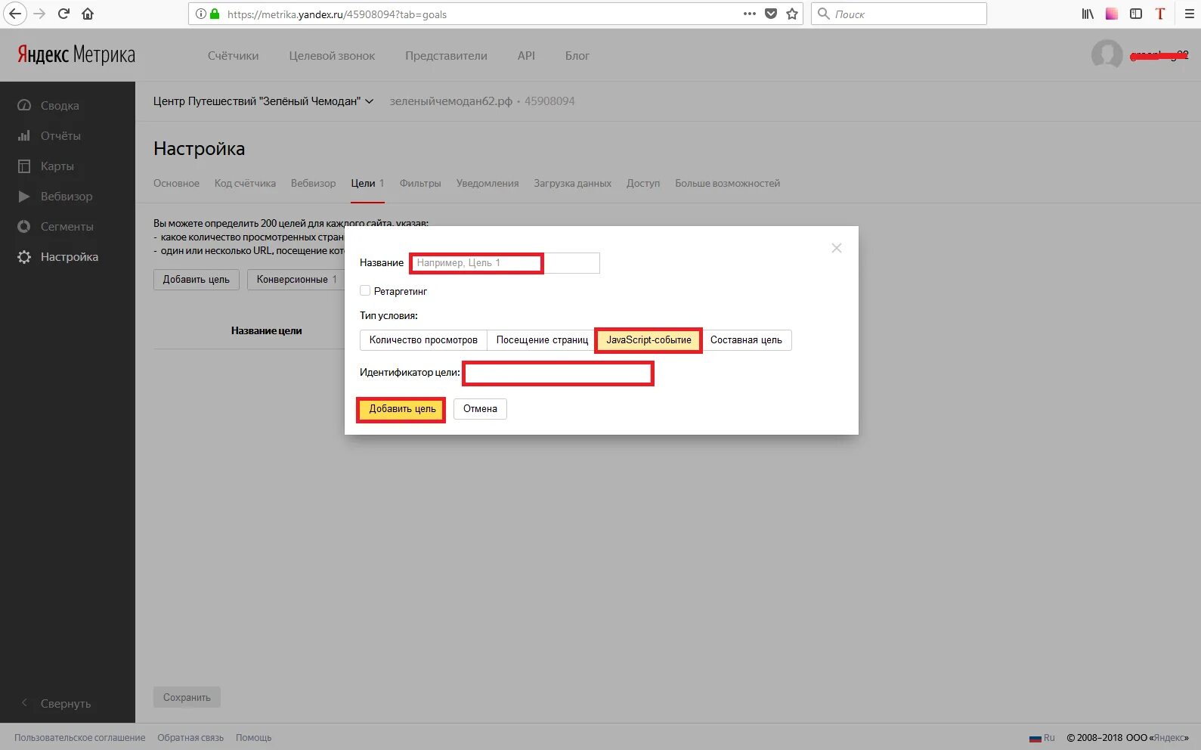This screenshot has height=750, width=1201.
Task: Open the browser library icon
Action: point(1088,14)
